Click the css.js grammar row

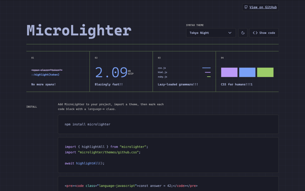184,68
